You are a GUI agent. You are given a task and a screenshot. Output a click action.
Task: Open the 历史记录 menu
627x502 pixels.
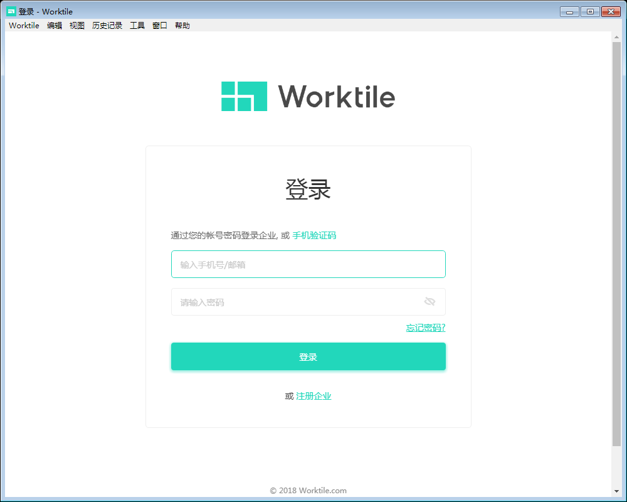[x=107, y=25]
